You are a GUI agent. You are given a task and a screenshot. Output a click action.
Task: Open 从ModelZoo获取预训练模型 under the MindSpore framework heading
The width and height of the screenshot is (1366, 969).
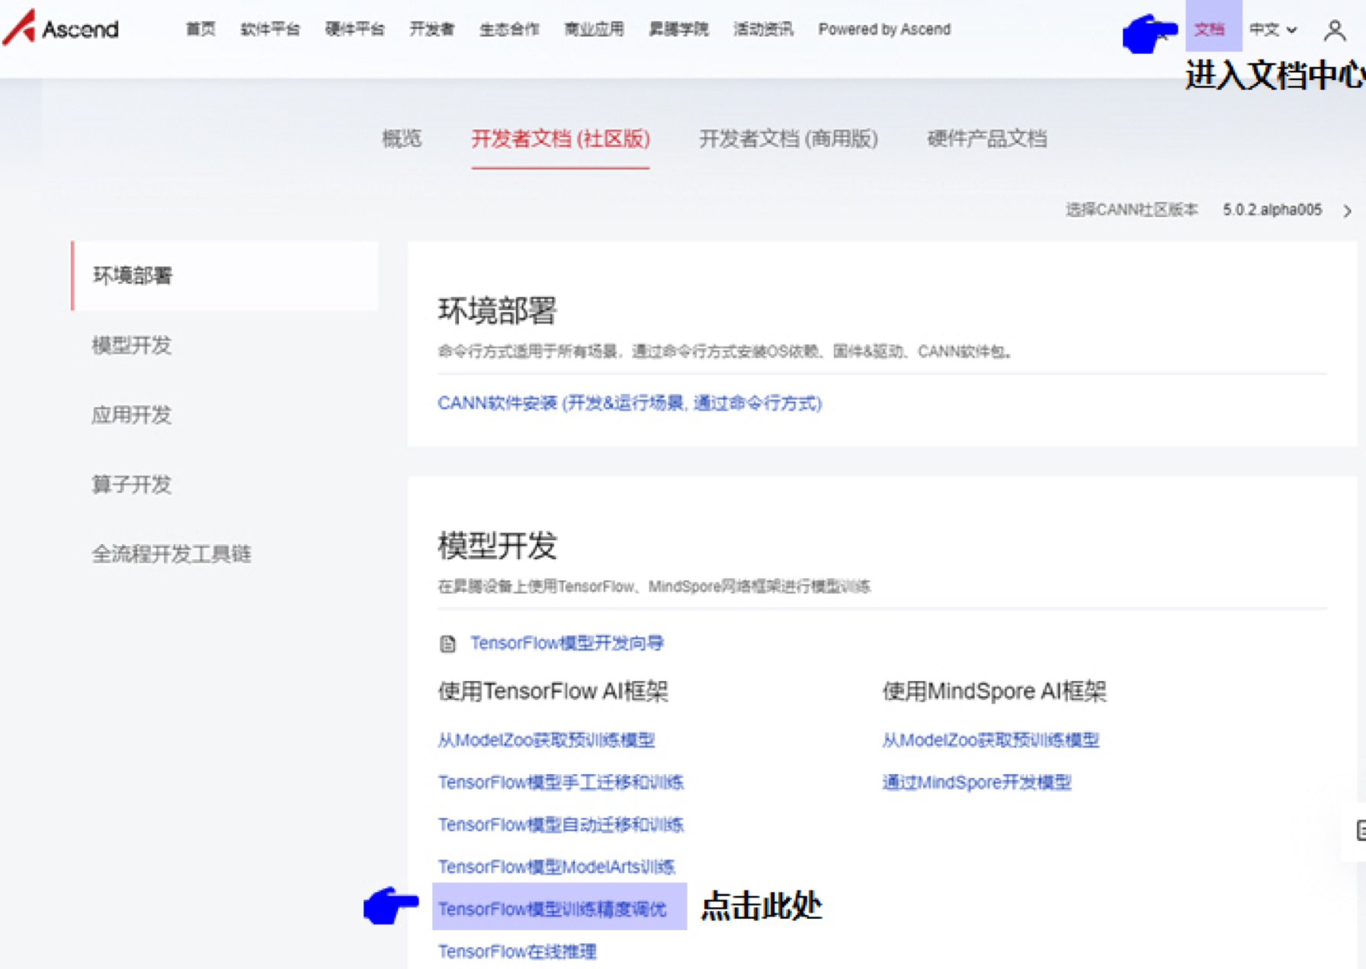pyautogui.click(x=991, y=740)
